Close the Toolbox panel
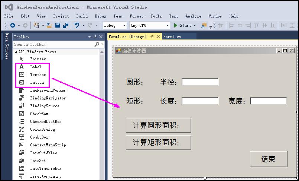Viewport: 299px width, 181px height. click(101, 37)
